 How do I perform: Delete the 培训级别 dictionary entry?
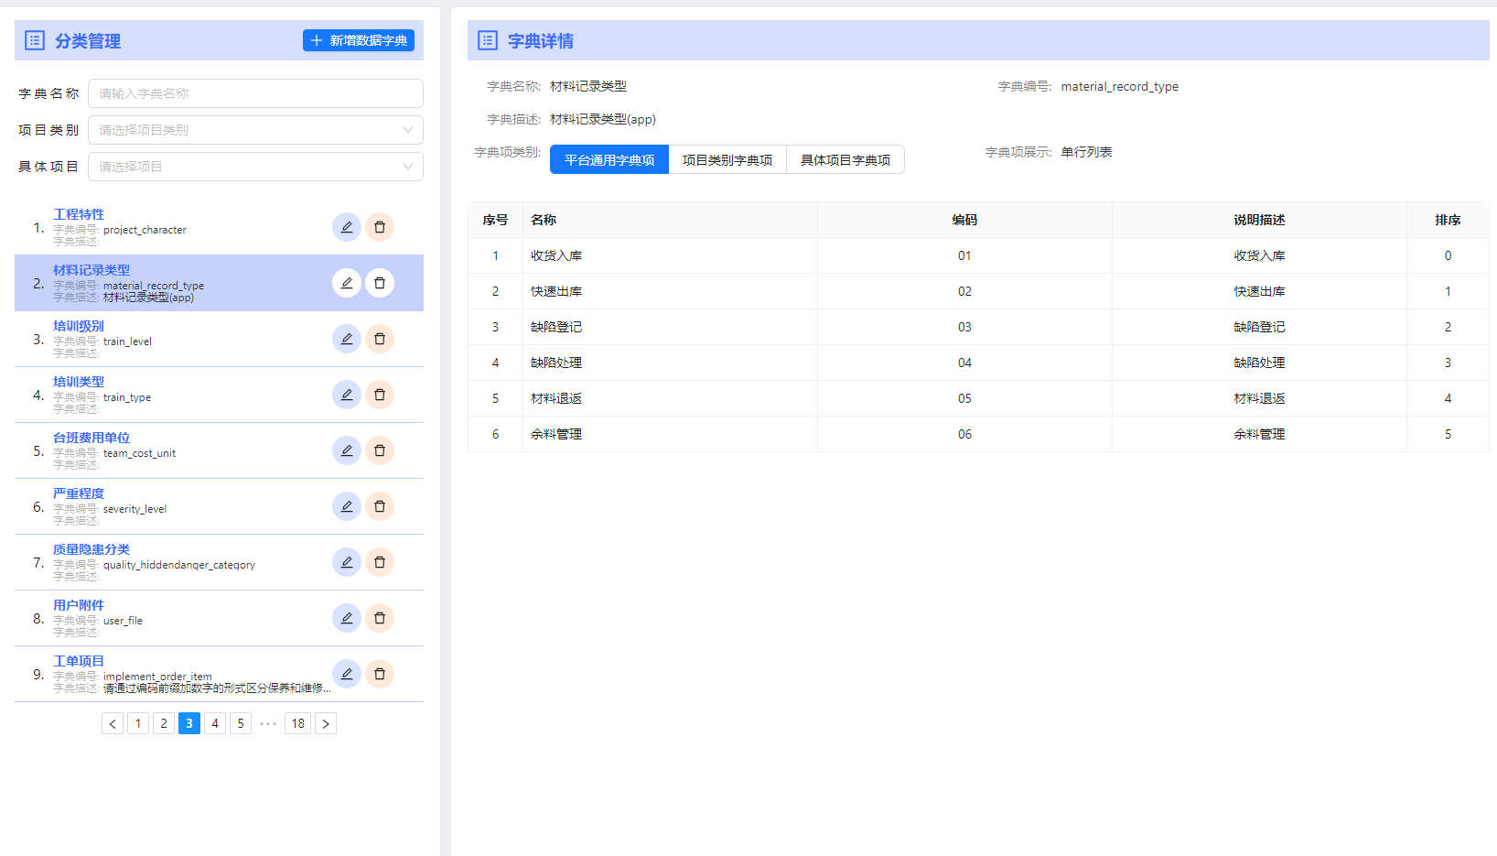[x=380, y=339]
